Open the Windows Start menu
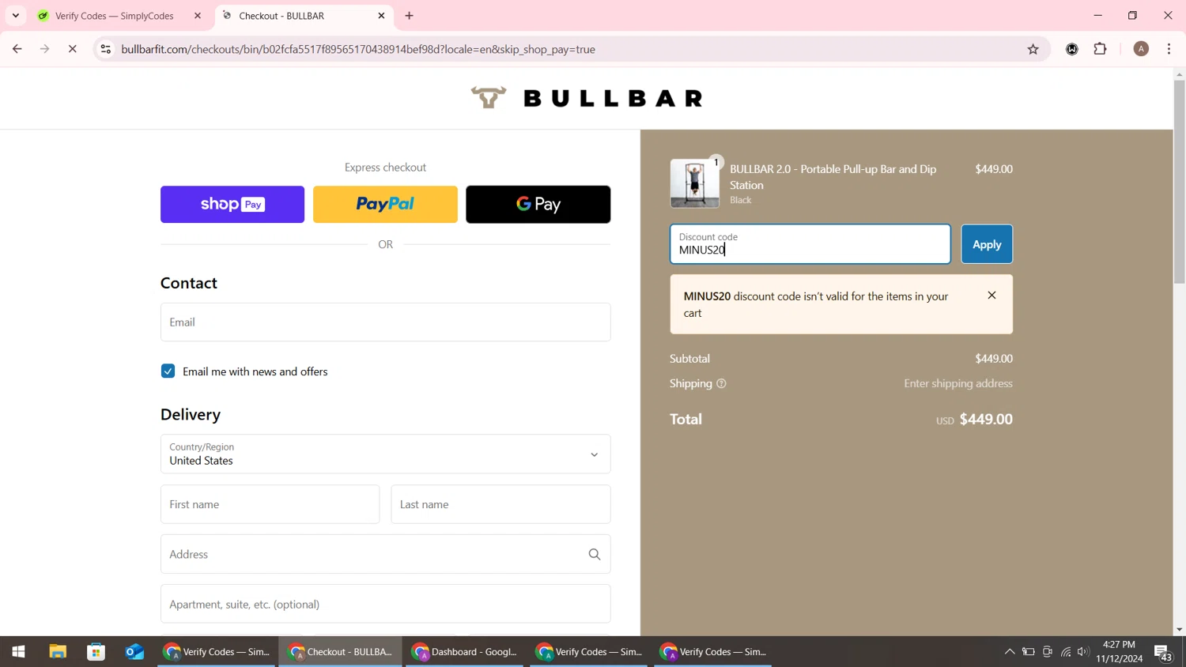1186x667 pixels. tap(19, 652)
